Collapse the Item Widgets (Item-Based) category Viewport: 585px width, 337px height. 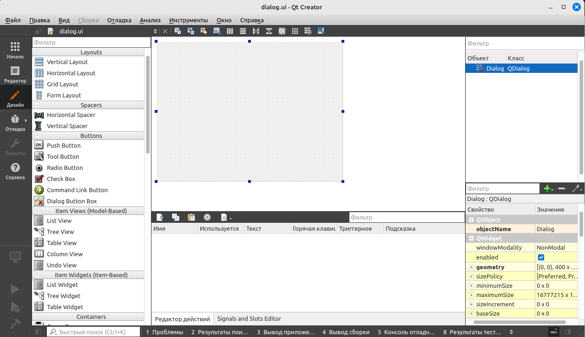pos(37,275)
